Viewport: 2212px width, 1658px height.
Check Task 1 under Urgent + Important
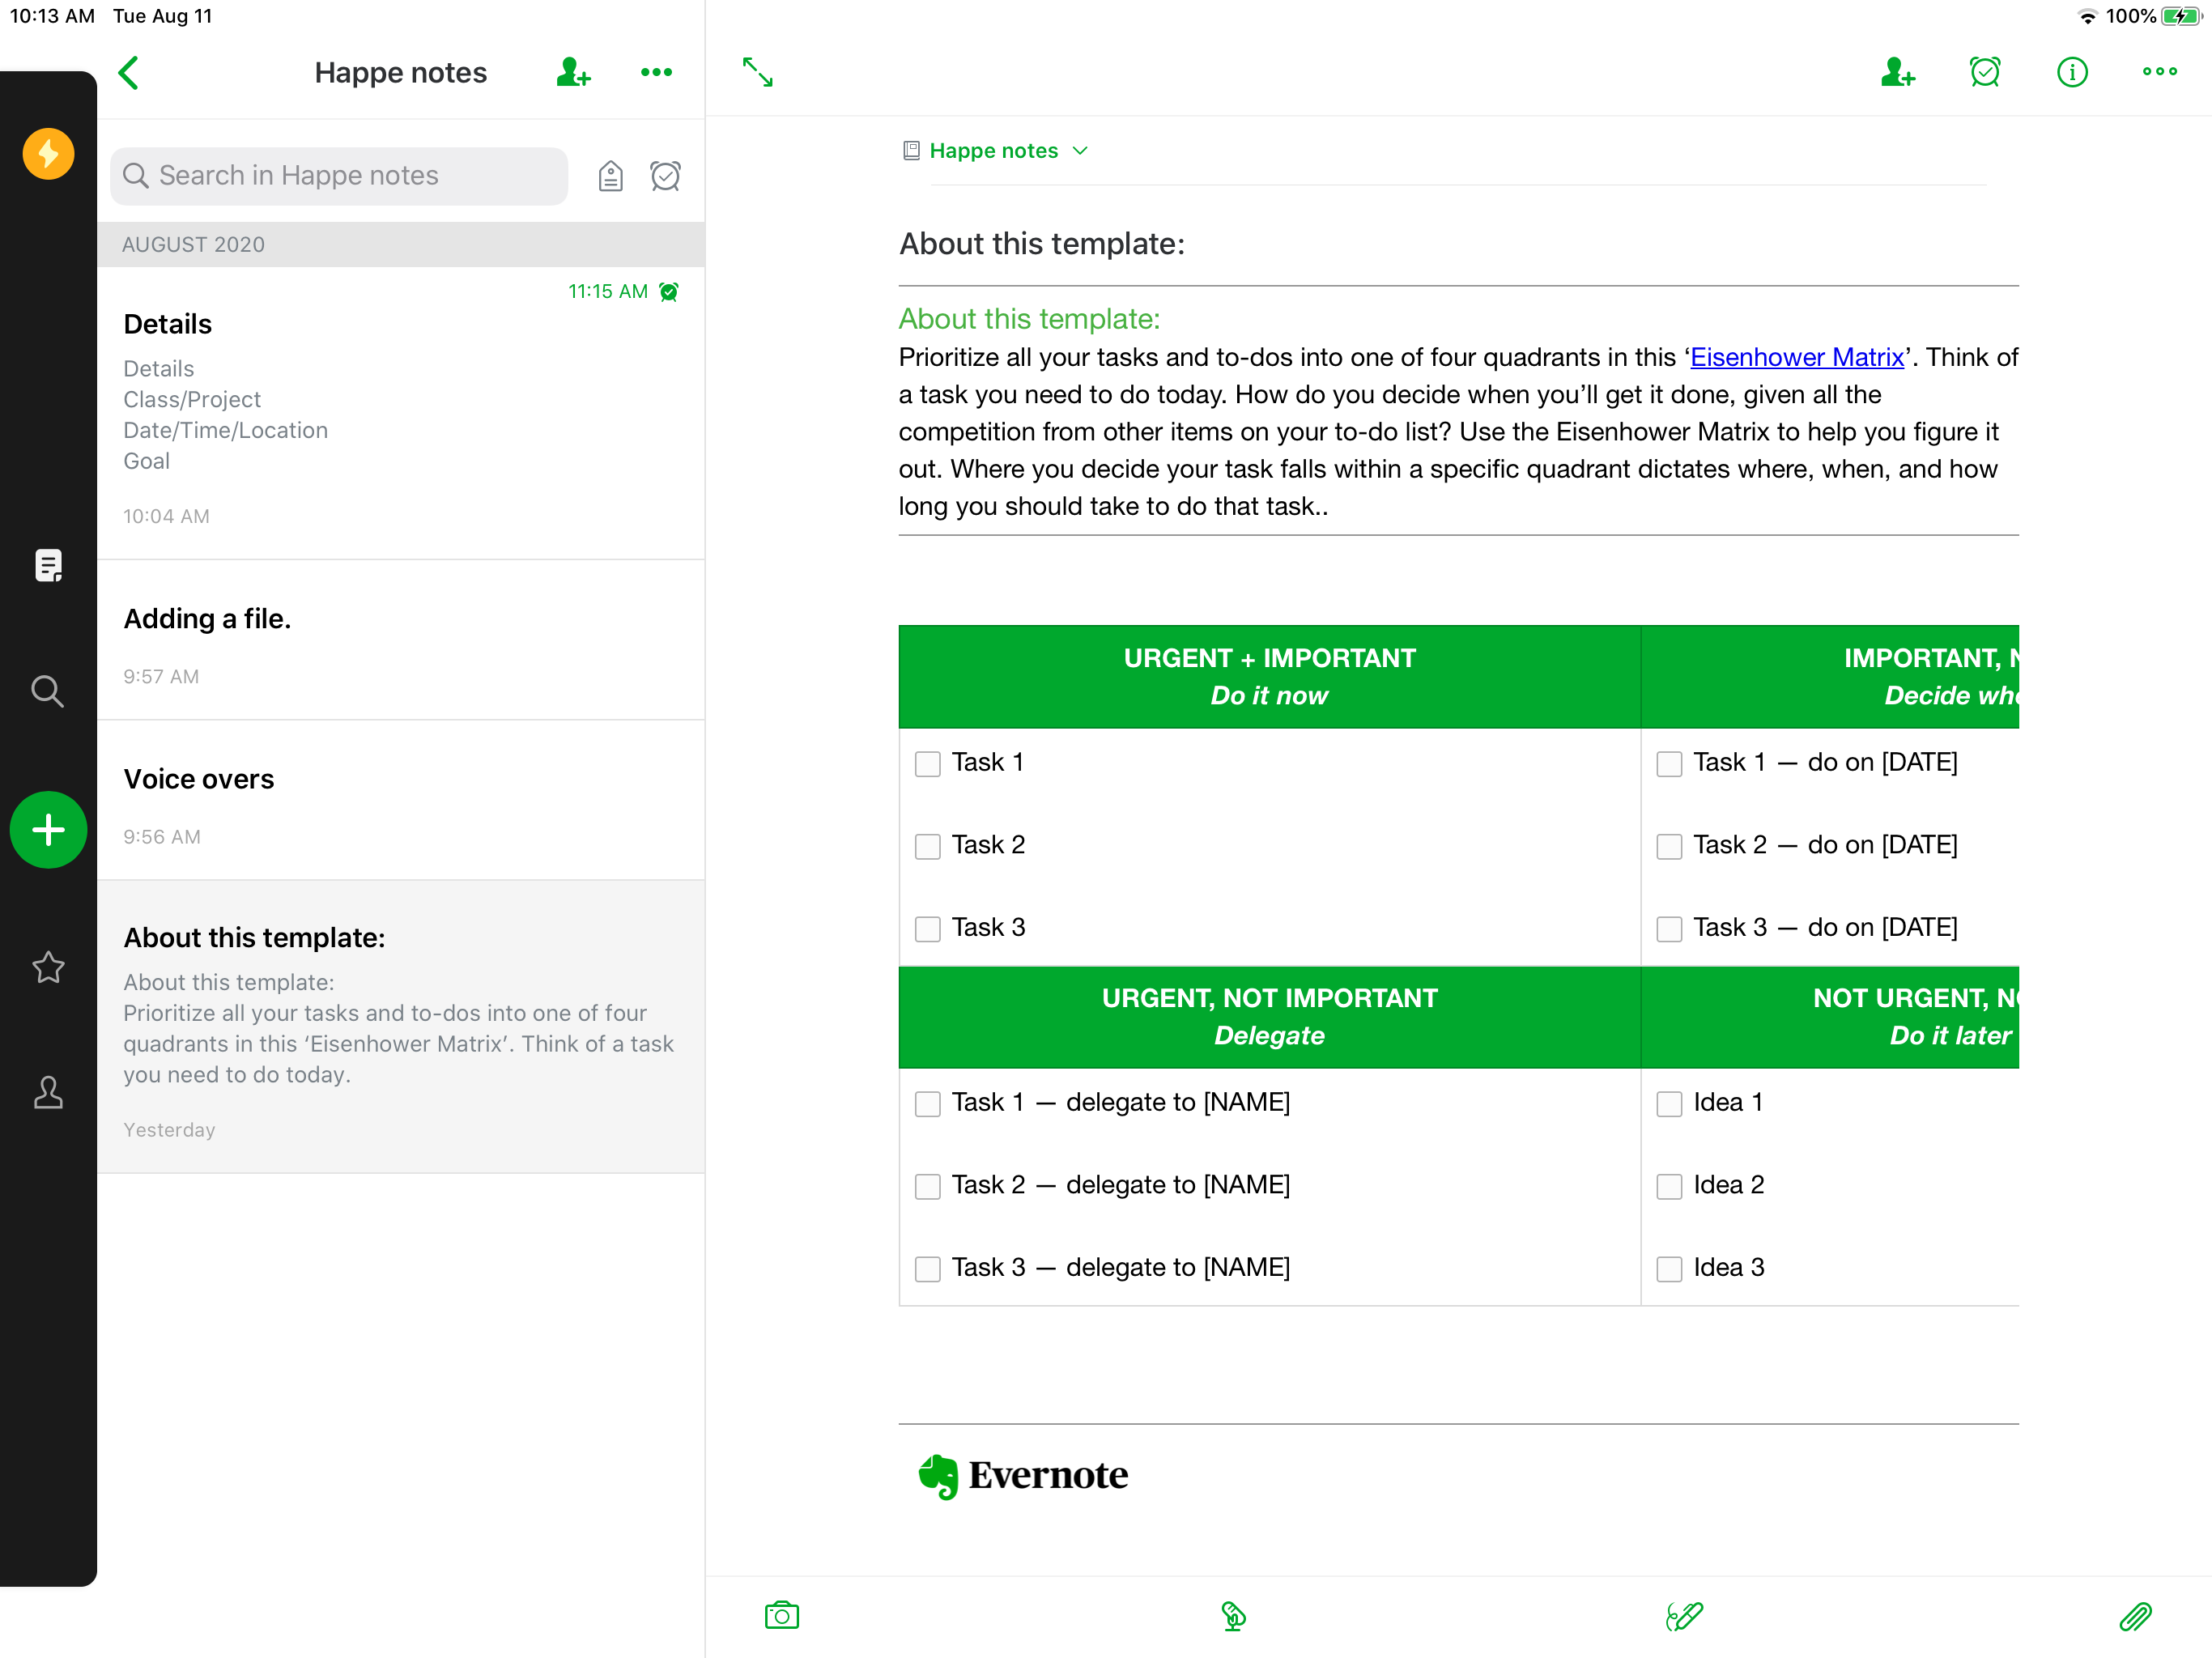point(927,764)
